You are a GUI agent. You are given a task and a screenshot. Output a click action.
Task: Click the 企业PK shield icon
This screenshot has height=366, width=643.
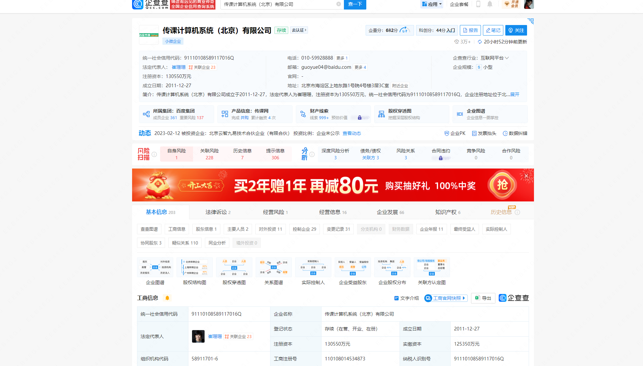point(447,133)
